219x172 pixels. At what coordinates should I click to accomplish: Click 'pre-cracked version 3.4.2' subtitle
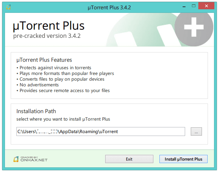tap(47, 36)
